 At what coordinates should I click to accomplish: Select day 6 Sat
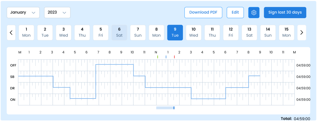[119, 33]
